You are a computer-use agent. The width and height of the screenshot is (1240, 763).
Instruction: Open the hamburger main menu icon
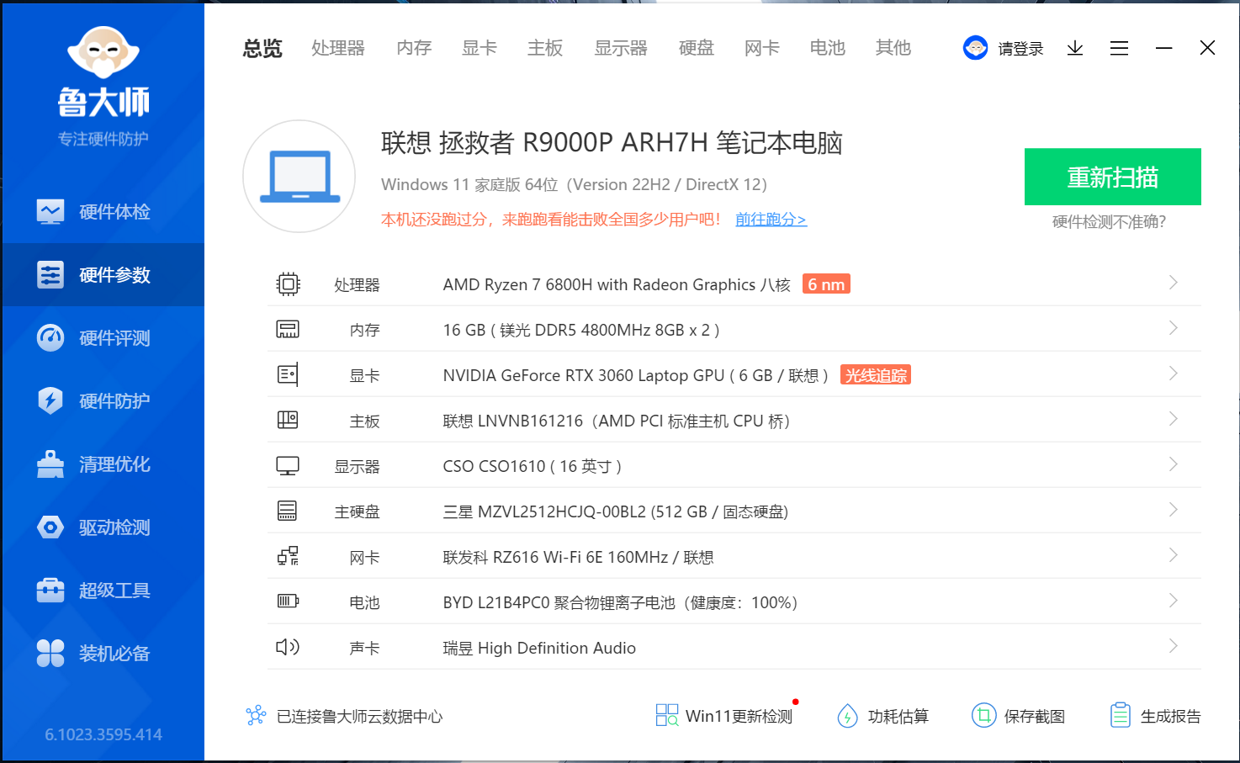click(x=1119, y=48)
